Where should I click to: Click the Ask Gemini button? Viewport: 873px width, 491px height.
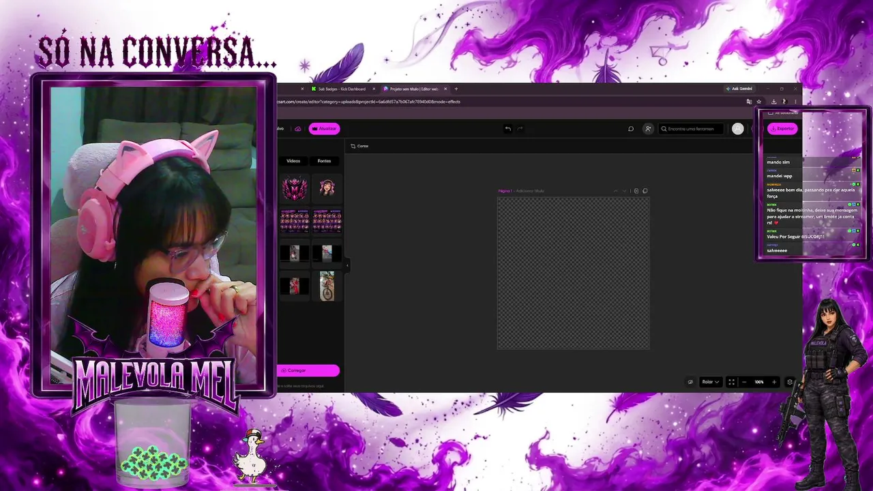(739, 89)
